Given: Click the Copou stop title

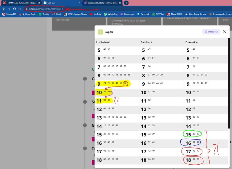Looking at the screenshot, I should pyautogui.click(x=108, y=32).
